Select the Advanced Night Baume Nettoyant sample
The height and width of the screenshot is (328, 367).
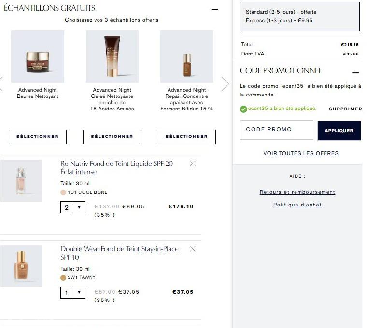pyautogui.click(x=37, y=137)
